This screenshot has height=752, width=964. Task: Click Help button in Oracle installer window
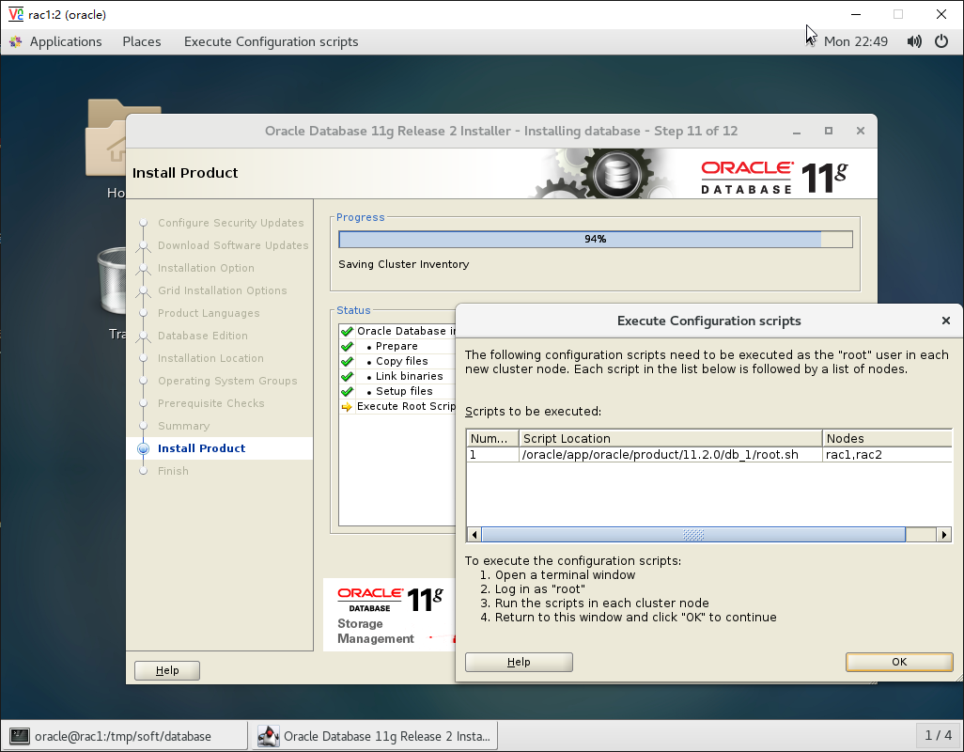(167, 670)
